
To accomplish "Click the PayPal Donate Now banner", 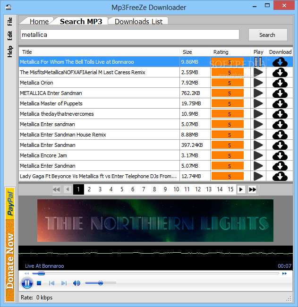I will 10,244.
